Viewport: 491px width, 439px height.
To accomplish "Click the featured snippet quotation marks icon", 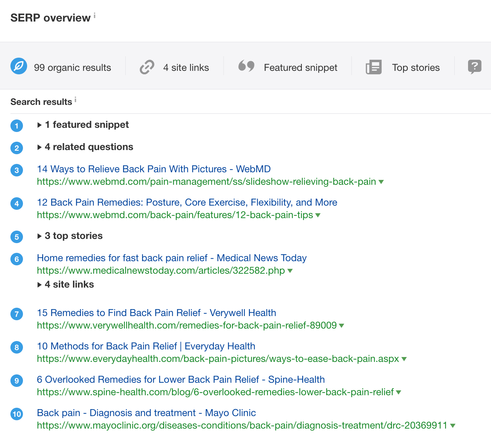I will click(246, 66).
